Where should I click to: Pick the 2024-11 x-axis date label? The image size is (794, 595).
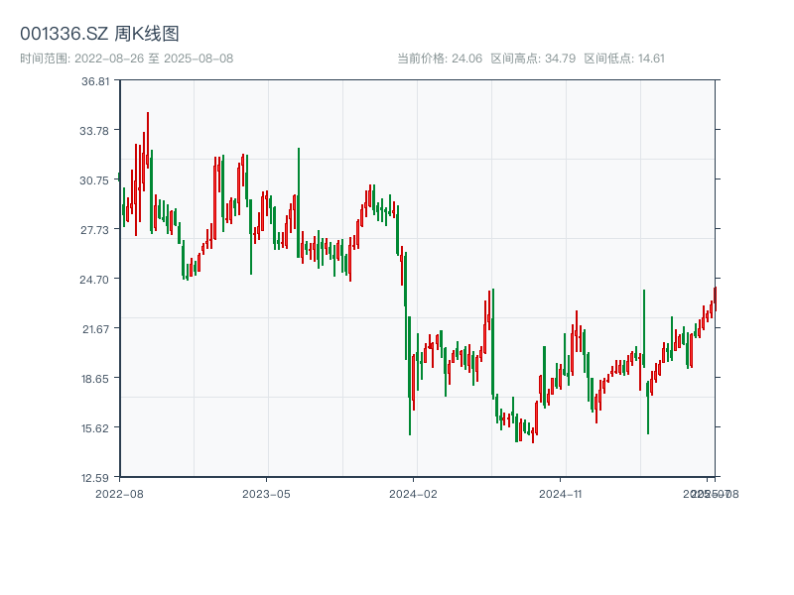[x=562, y=493]
